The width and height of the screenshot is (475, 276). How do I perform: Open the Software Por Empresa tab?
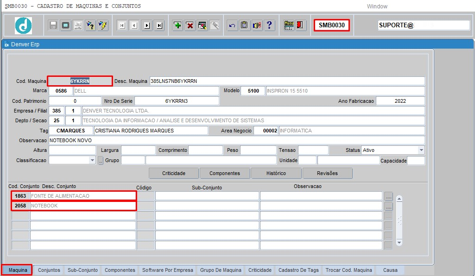(x=167, y=270)
